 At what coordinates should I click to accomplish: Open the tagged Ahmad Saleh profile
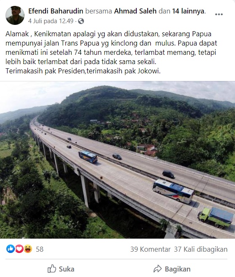tap(135, 11)
